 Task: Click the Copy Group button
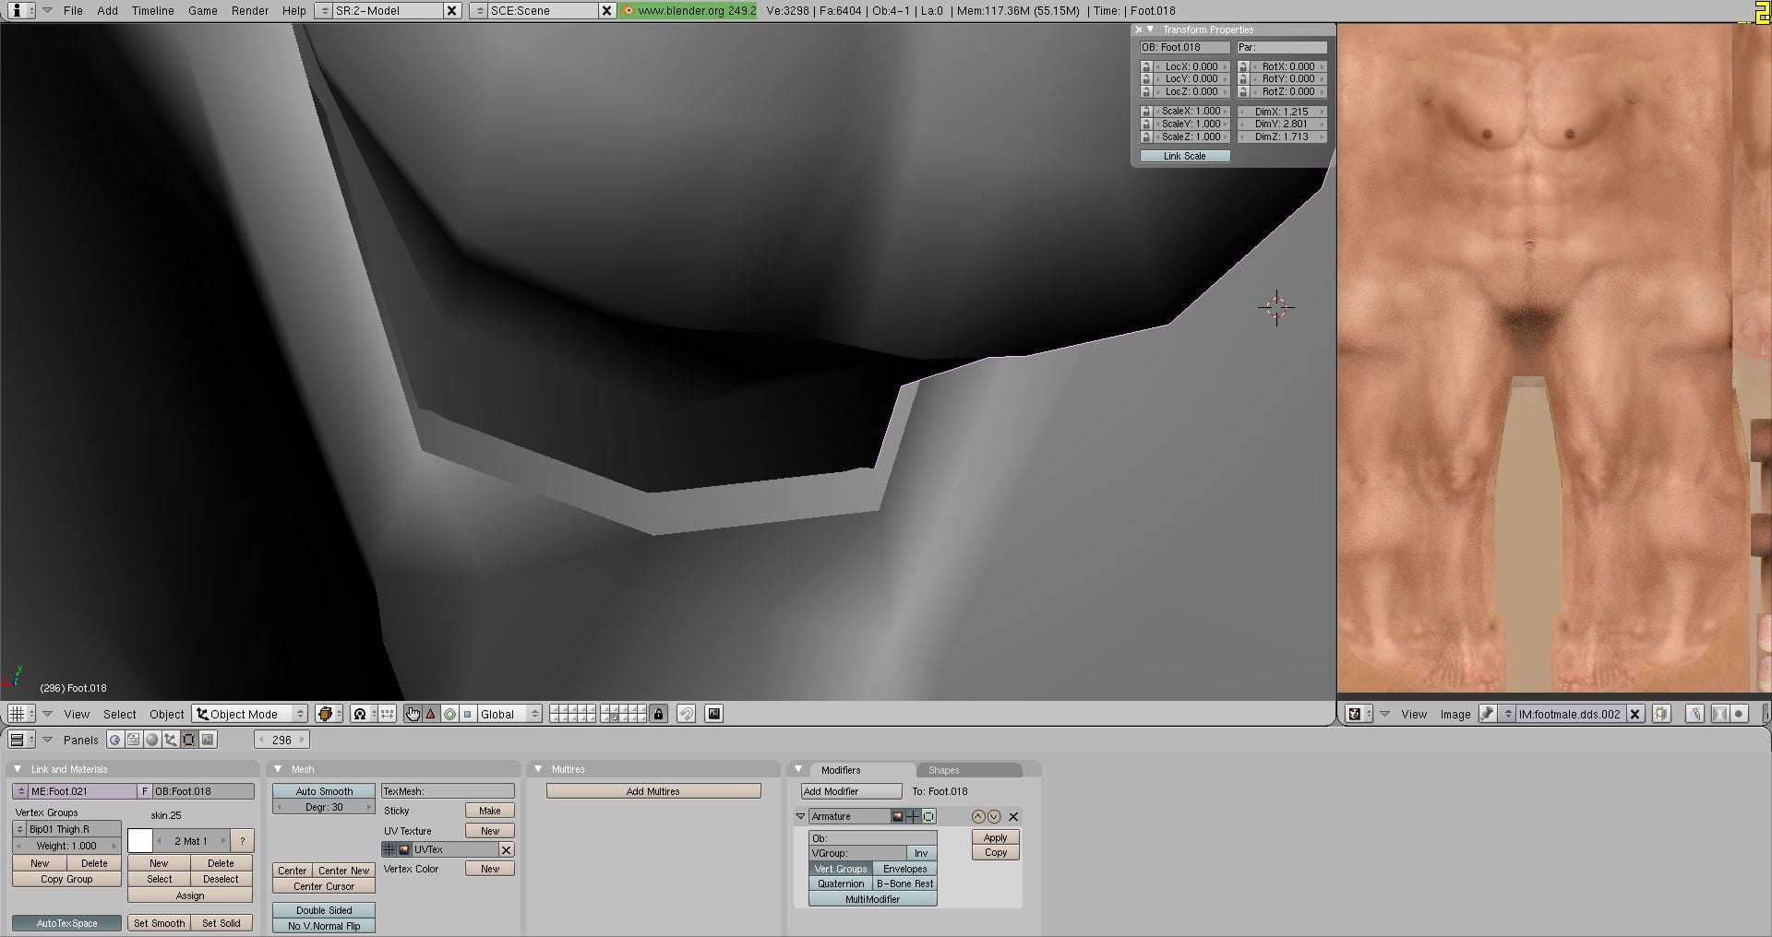click(x=66, y=879)
